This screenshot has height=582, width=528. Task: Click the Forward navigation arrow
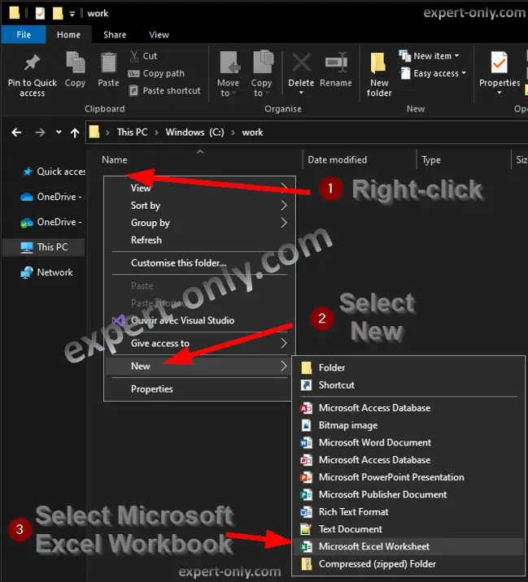(x=40, y=132)
